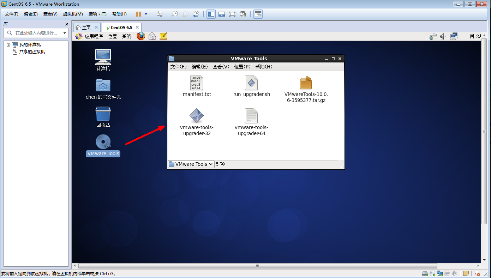Select the chen 的主文件夹 desktop icon
Screen dimensions: 491x278
click(103, 89)
